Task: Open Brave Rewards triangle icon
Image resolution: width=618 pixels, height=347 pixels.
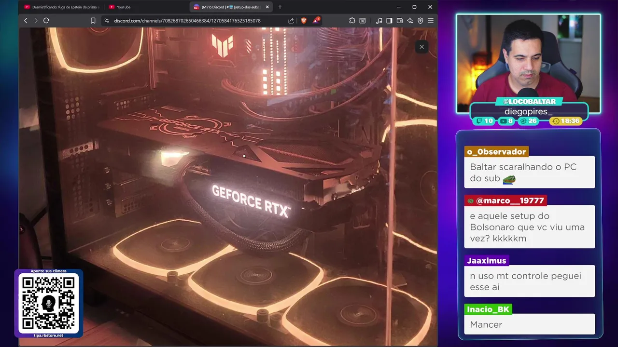Action: (316, 20)
